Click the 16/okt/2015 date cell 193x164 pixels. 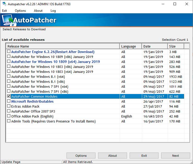point(153,116)
